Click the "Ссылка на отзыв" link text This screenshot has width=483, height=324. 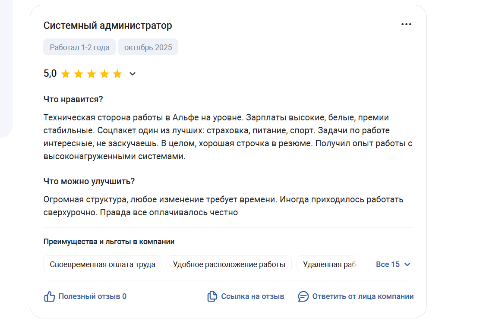pos(253,296)
